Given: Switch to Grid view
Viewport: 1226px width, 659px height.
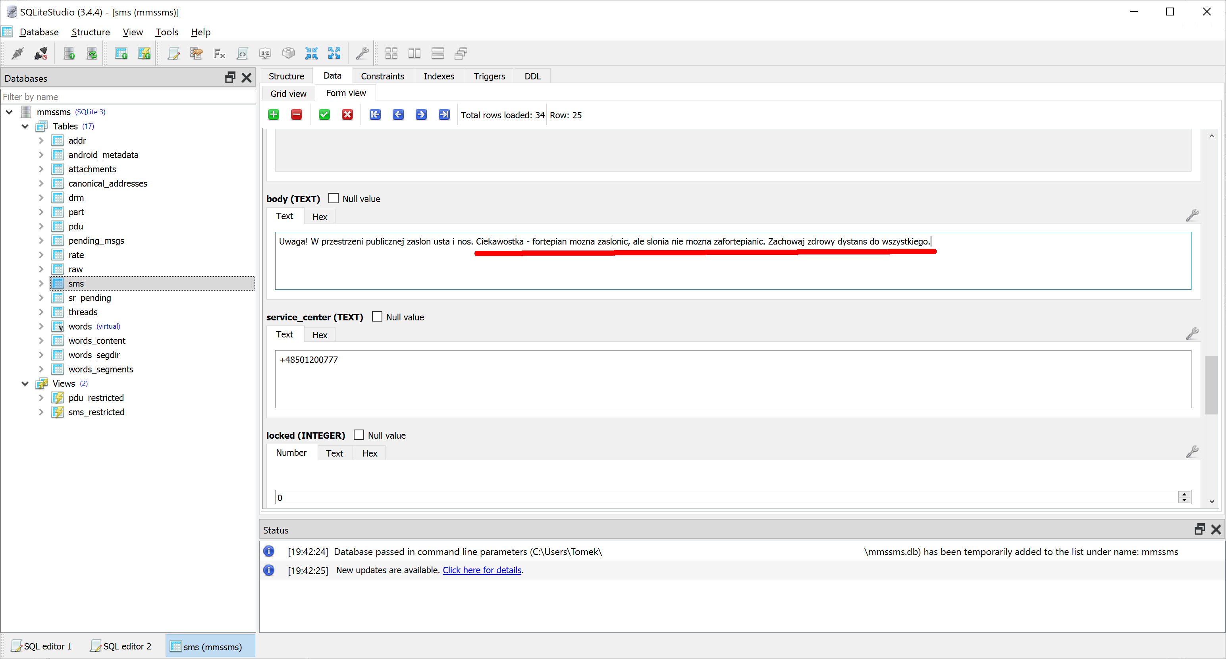Looking at the screenshot, I should tap(288, 94).
